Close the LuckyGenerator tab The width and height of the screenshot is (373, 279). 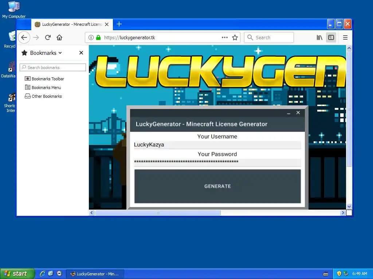[x=107, y=24]
